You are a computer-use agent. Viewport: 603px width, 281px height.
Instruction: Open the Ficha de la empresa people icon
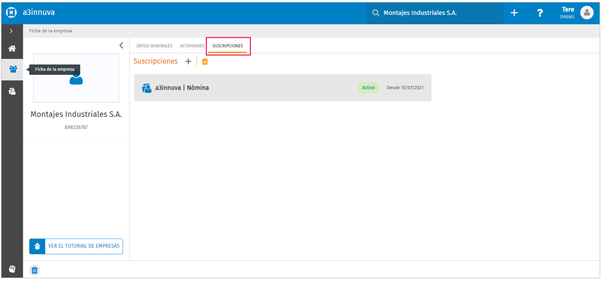13,69
